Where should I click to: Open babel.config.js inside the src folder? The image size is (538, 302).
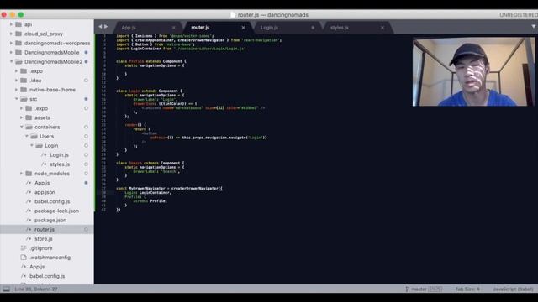point(52,201)
